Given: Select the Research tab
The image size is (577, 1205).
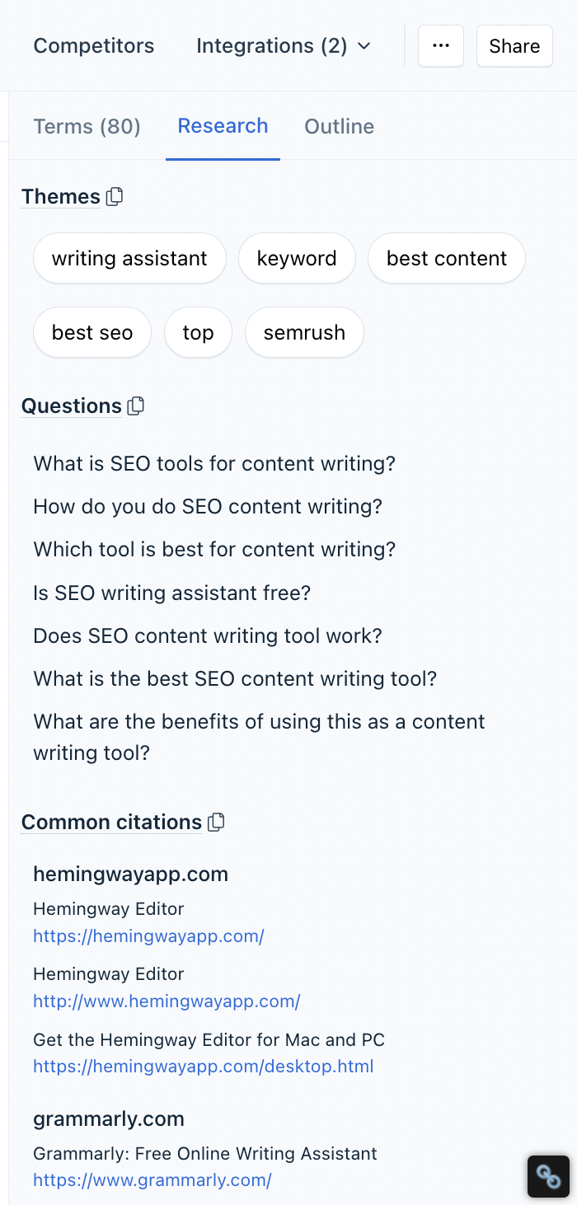Looking at the screenshot, I should 223,126.
